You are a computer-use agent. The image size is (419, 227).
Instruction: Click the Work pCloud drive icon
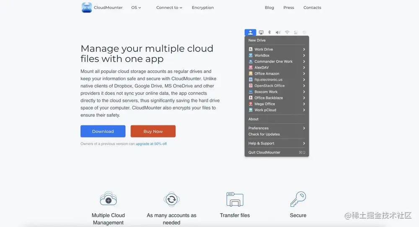(251, 110)
